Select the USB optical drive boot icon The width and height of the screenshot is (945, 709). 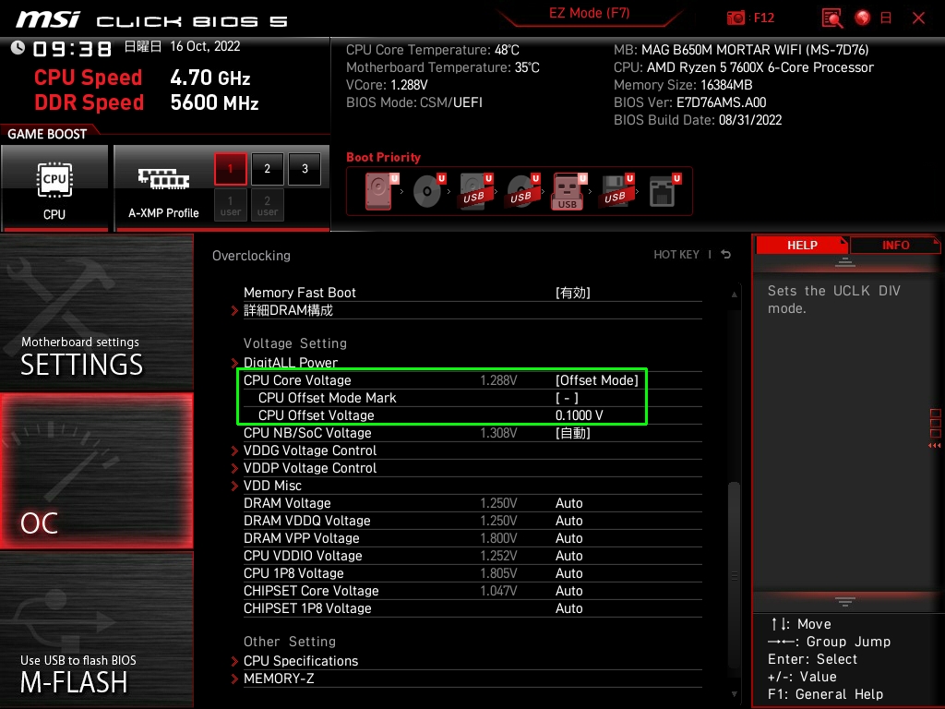(522, 191)
